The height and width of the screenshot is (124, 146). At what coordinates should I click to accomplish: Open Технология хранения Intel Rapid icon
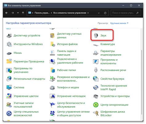point(96,87)
